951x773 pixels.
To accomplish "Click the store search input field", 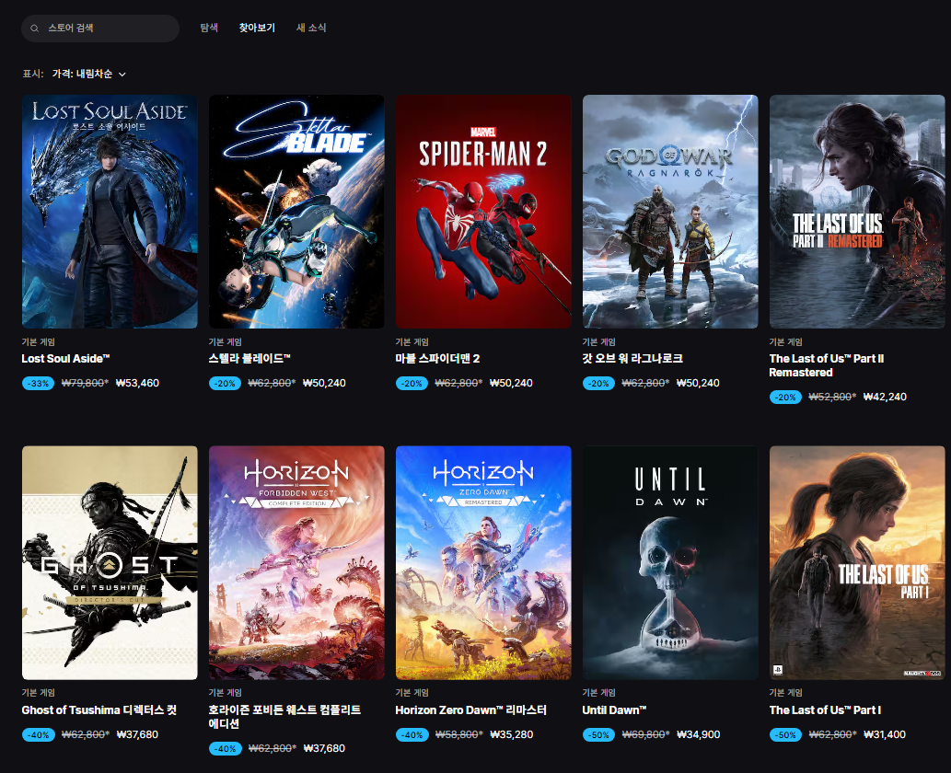I will 106,29.
